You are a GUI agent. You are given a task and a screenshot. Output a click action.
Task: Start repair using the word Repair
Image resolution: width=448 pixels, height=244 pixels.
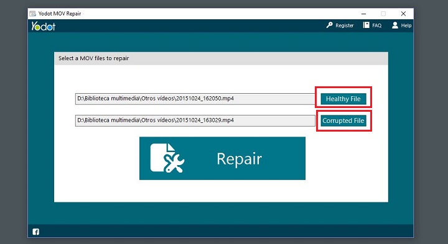pos(239,159)
